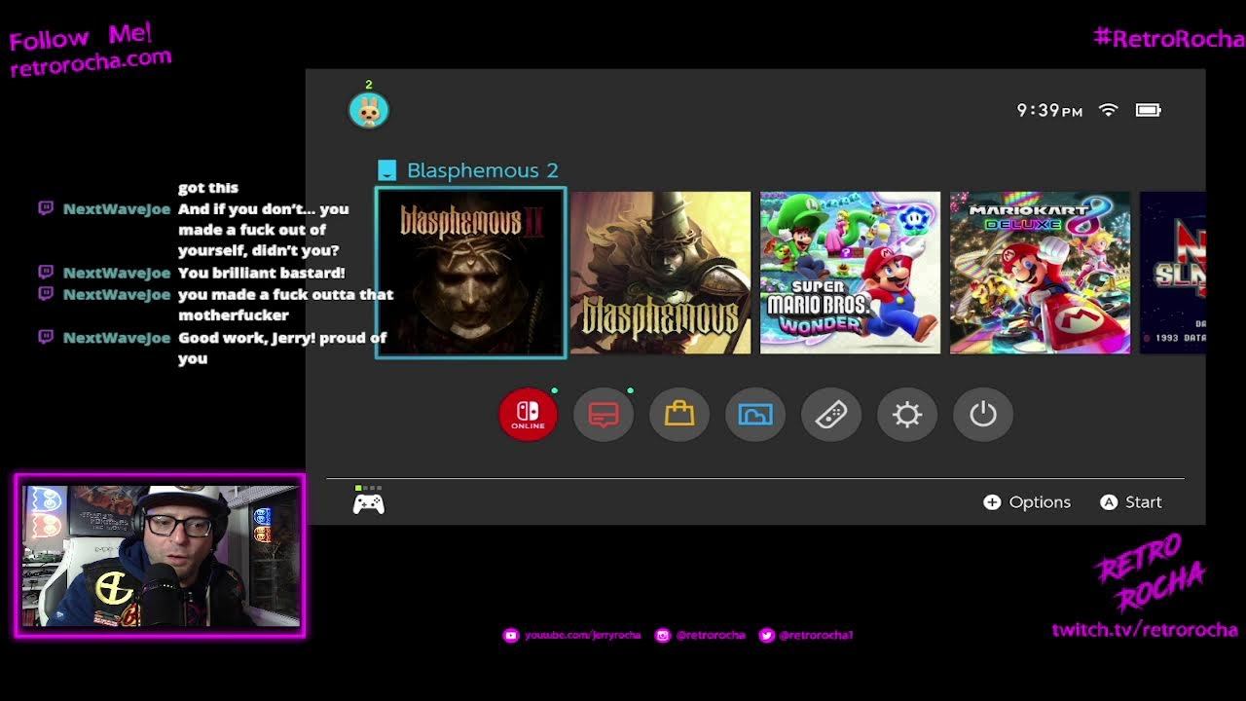Click NextWaveJoe name beside 'You brilliant bastard!'

click(x=117, y=274)
